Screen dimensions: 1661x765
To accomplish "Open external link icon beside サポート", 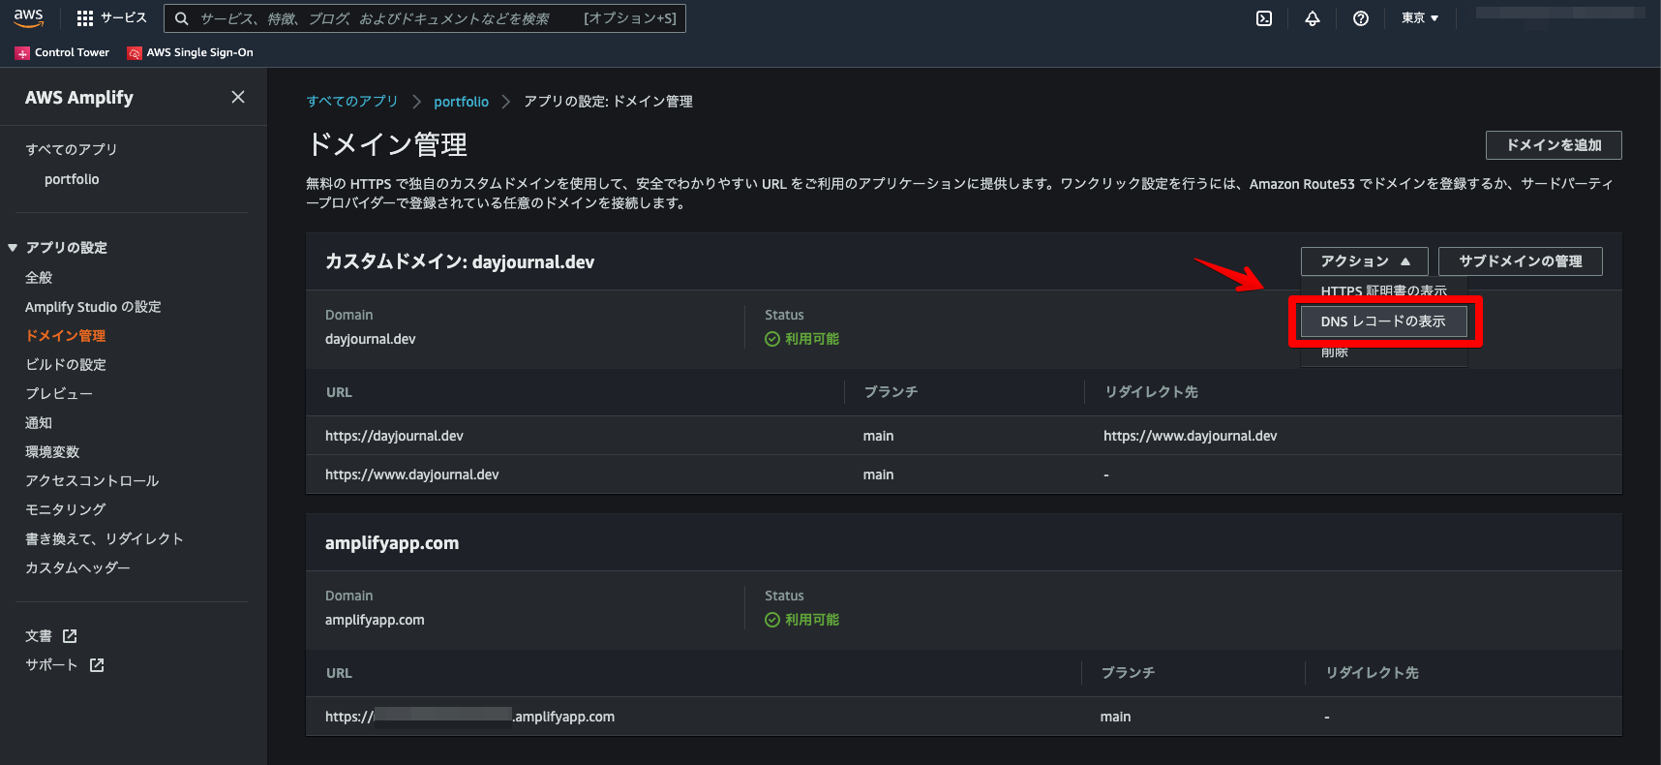I will point(97,665).
